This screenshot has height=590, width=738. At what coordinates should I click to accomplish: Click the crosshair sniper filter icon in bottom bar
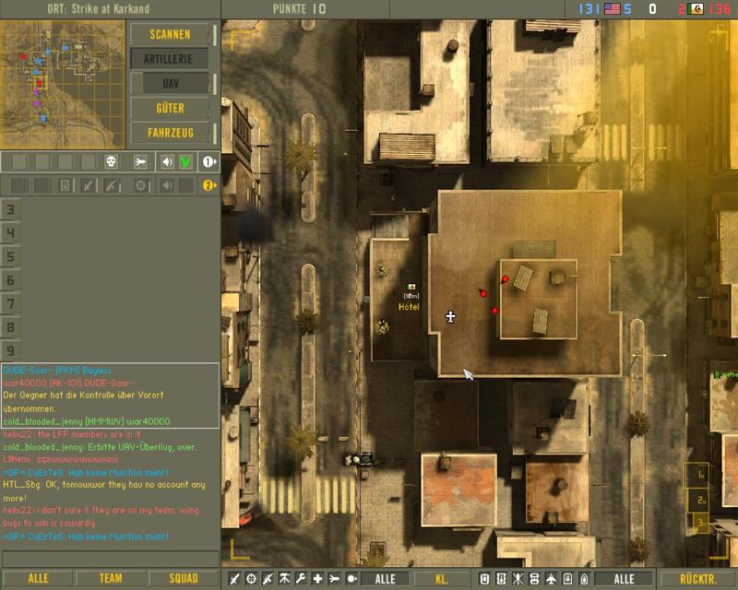pyautogui.click(x=251, y=579)
